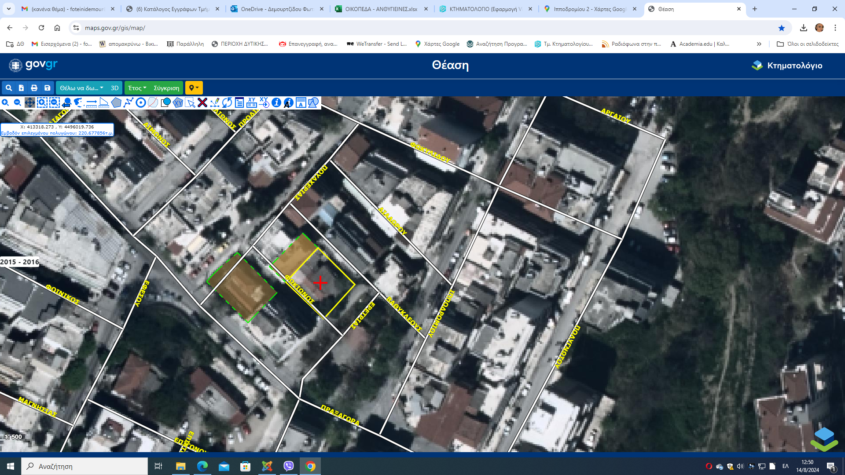This screenshot has height=475, width=845.
Task: Open Chrome from the Windows taskbar
Action: [x=310, y=466]
